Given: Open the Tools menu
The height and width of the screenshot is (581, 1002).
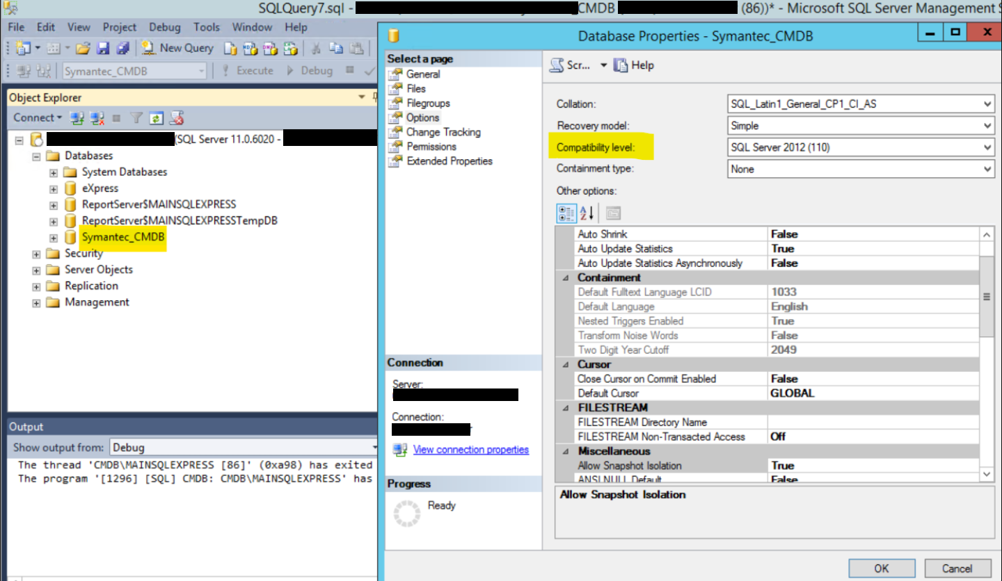Looking at the screenshot, I should (x=207, y=27).
